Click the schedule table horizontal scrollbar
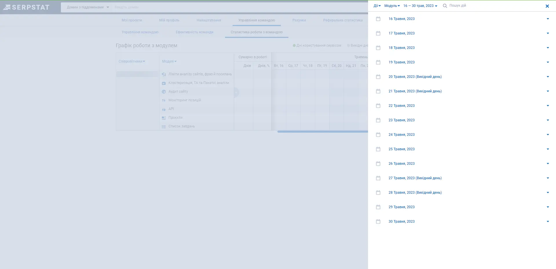 point(323,132)
